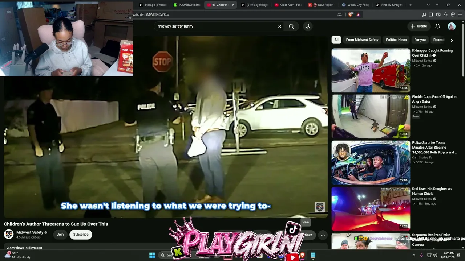Open the YouTube notifications bell

[x=438, y=26]
